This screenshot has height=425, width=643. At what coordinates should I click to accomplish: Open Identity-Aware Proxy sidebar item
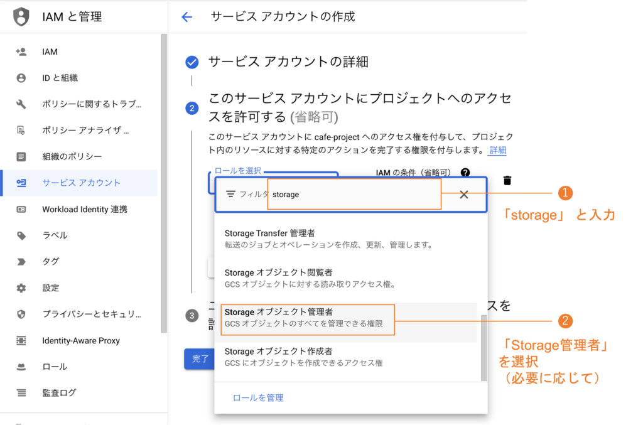(78, 340)
